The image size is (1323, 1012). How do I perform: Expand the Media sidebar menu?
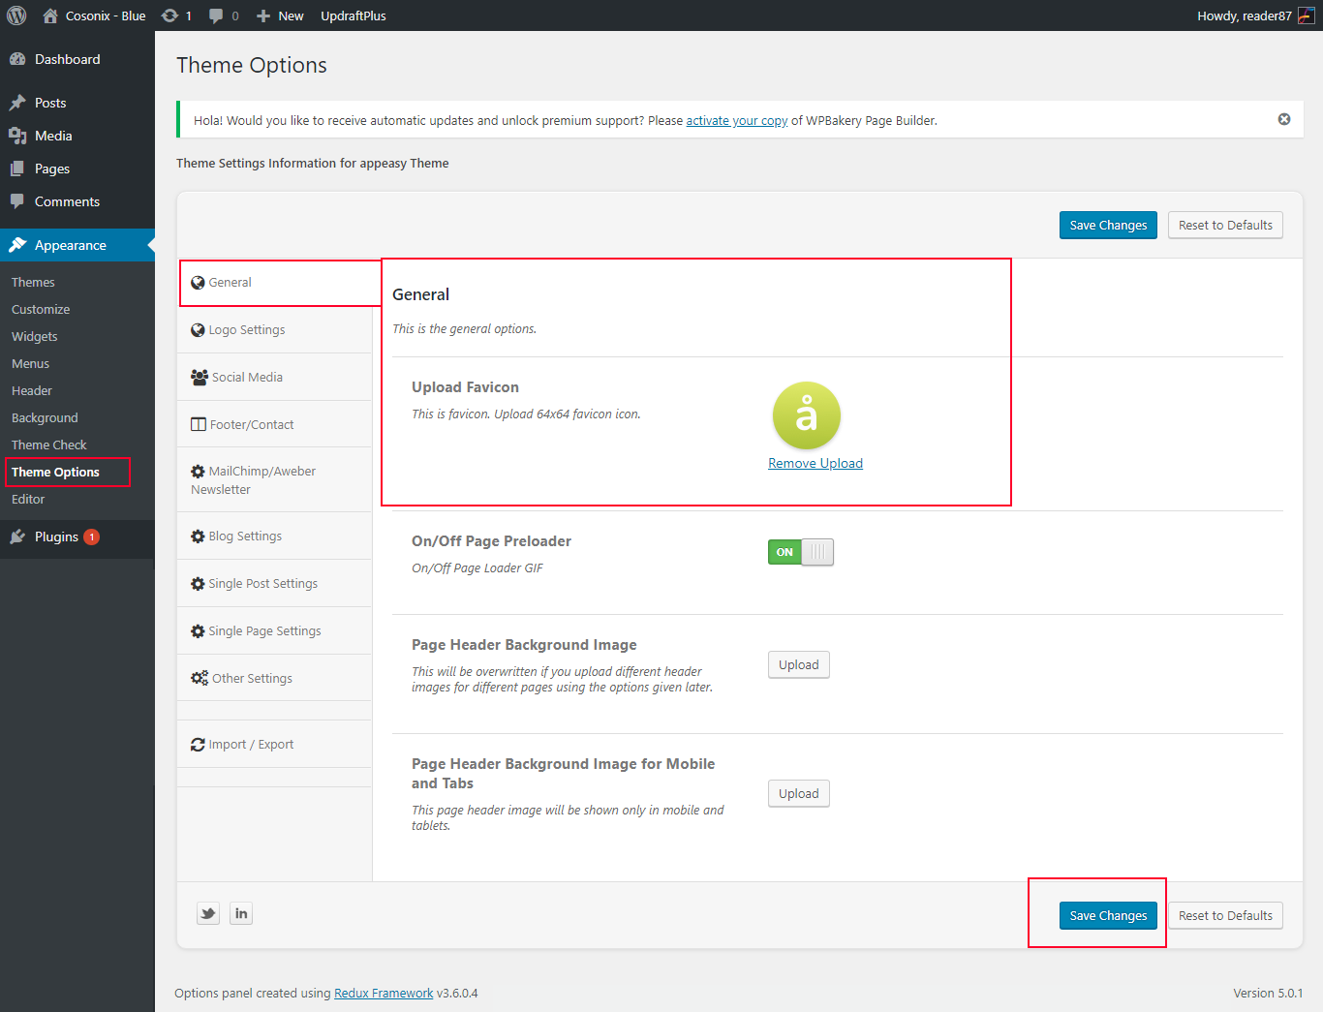pyautogui.click(x=53, y=136)
